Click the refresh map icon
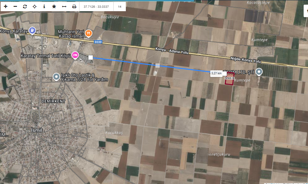 pos(25,7)
